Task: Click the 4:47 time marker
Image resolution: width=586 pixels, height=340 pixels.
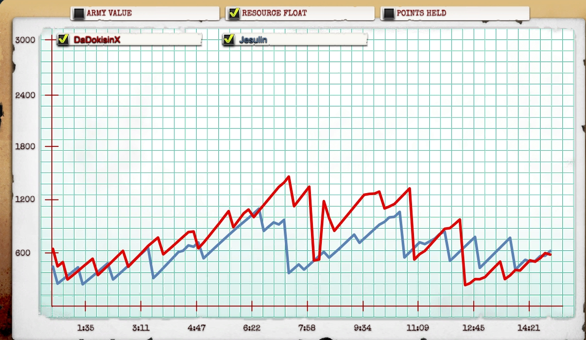Action: (x=197, y=328)
